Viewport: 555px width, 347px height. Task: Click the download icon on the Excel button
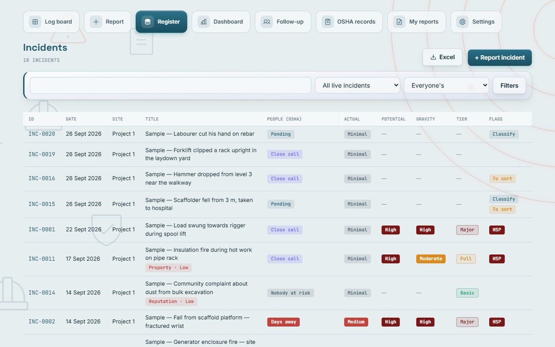point(433,57)
